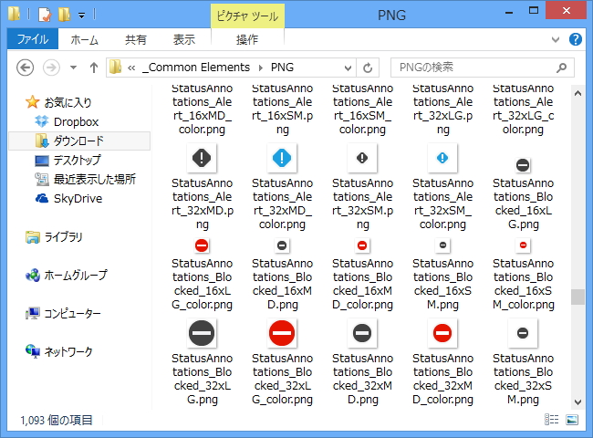
Task: Expand the breadcrumb arrow after _Common Elements
Action: [261, 68]
